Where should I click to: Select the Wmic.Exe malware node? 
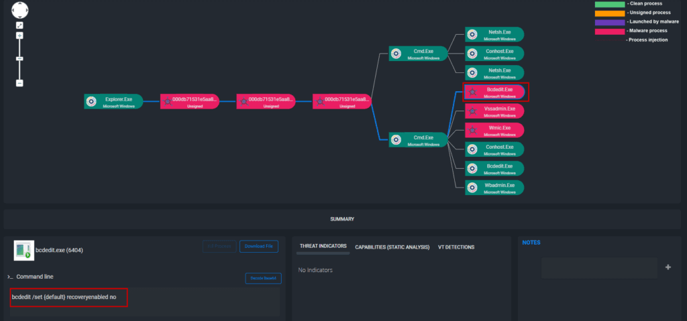[494, 130]
